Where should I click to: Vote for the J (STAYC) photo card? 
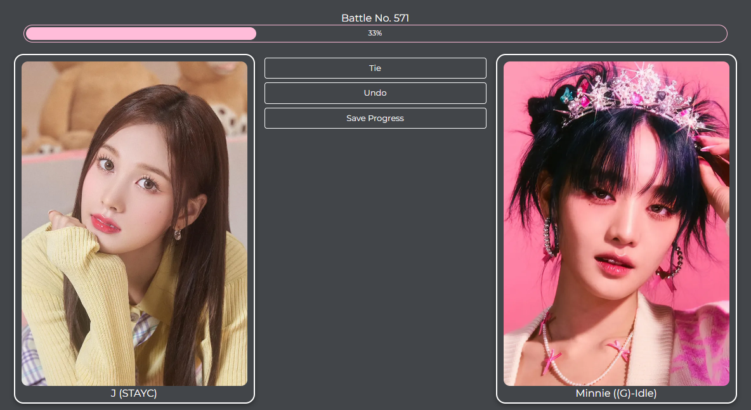pos(134,223)
